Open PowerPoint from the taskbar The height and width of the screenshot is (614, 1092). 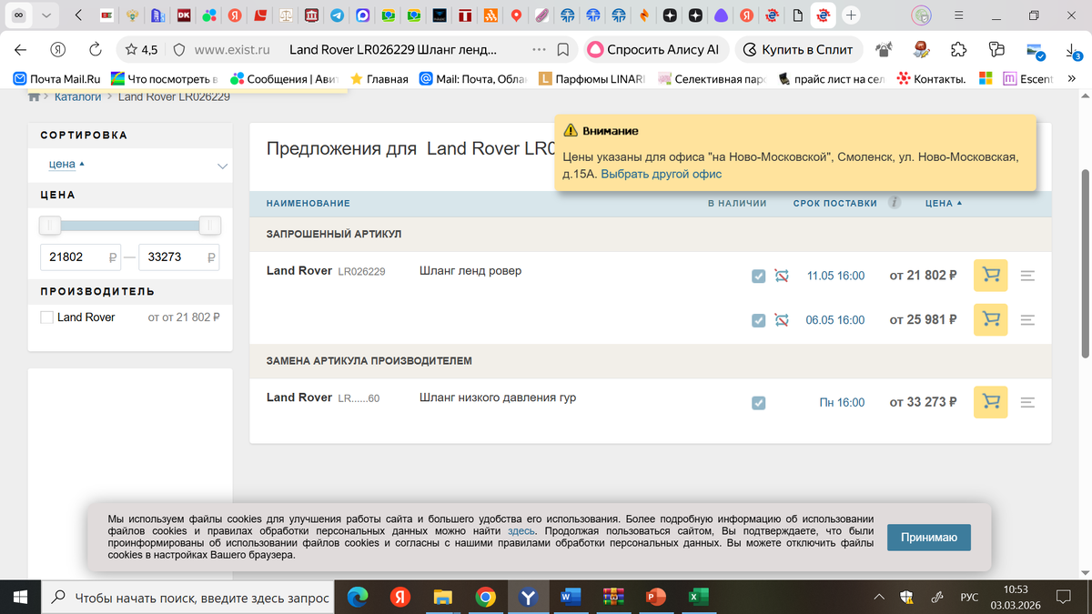tap(655, 597)
